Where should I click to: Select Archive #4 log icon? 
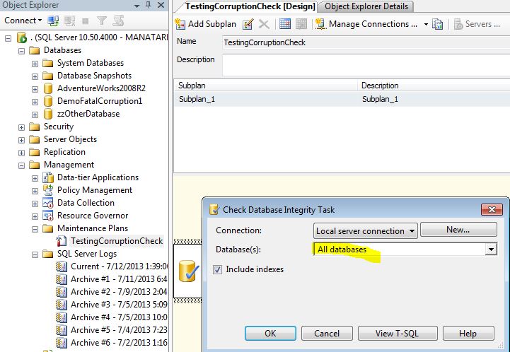62,317
